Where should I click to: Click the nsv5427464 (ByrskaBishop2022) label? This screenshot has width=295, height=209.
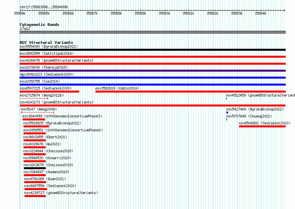[x=255, y=109]
